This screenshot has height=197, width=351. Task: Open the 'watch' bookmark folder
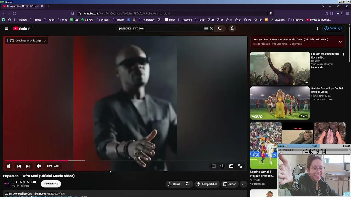(x=49, y=20)
